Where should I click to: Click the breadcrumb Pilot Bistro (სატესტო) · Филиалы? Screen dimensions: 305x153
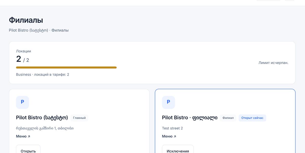tap(39, 30)
